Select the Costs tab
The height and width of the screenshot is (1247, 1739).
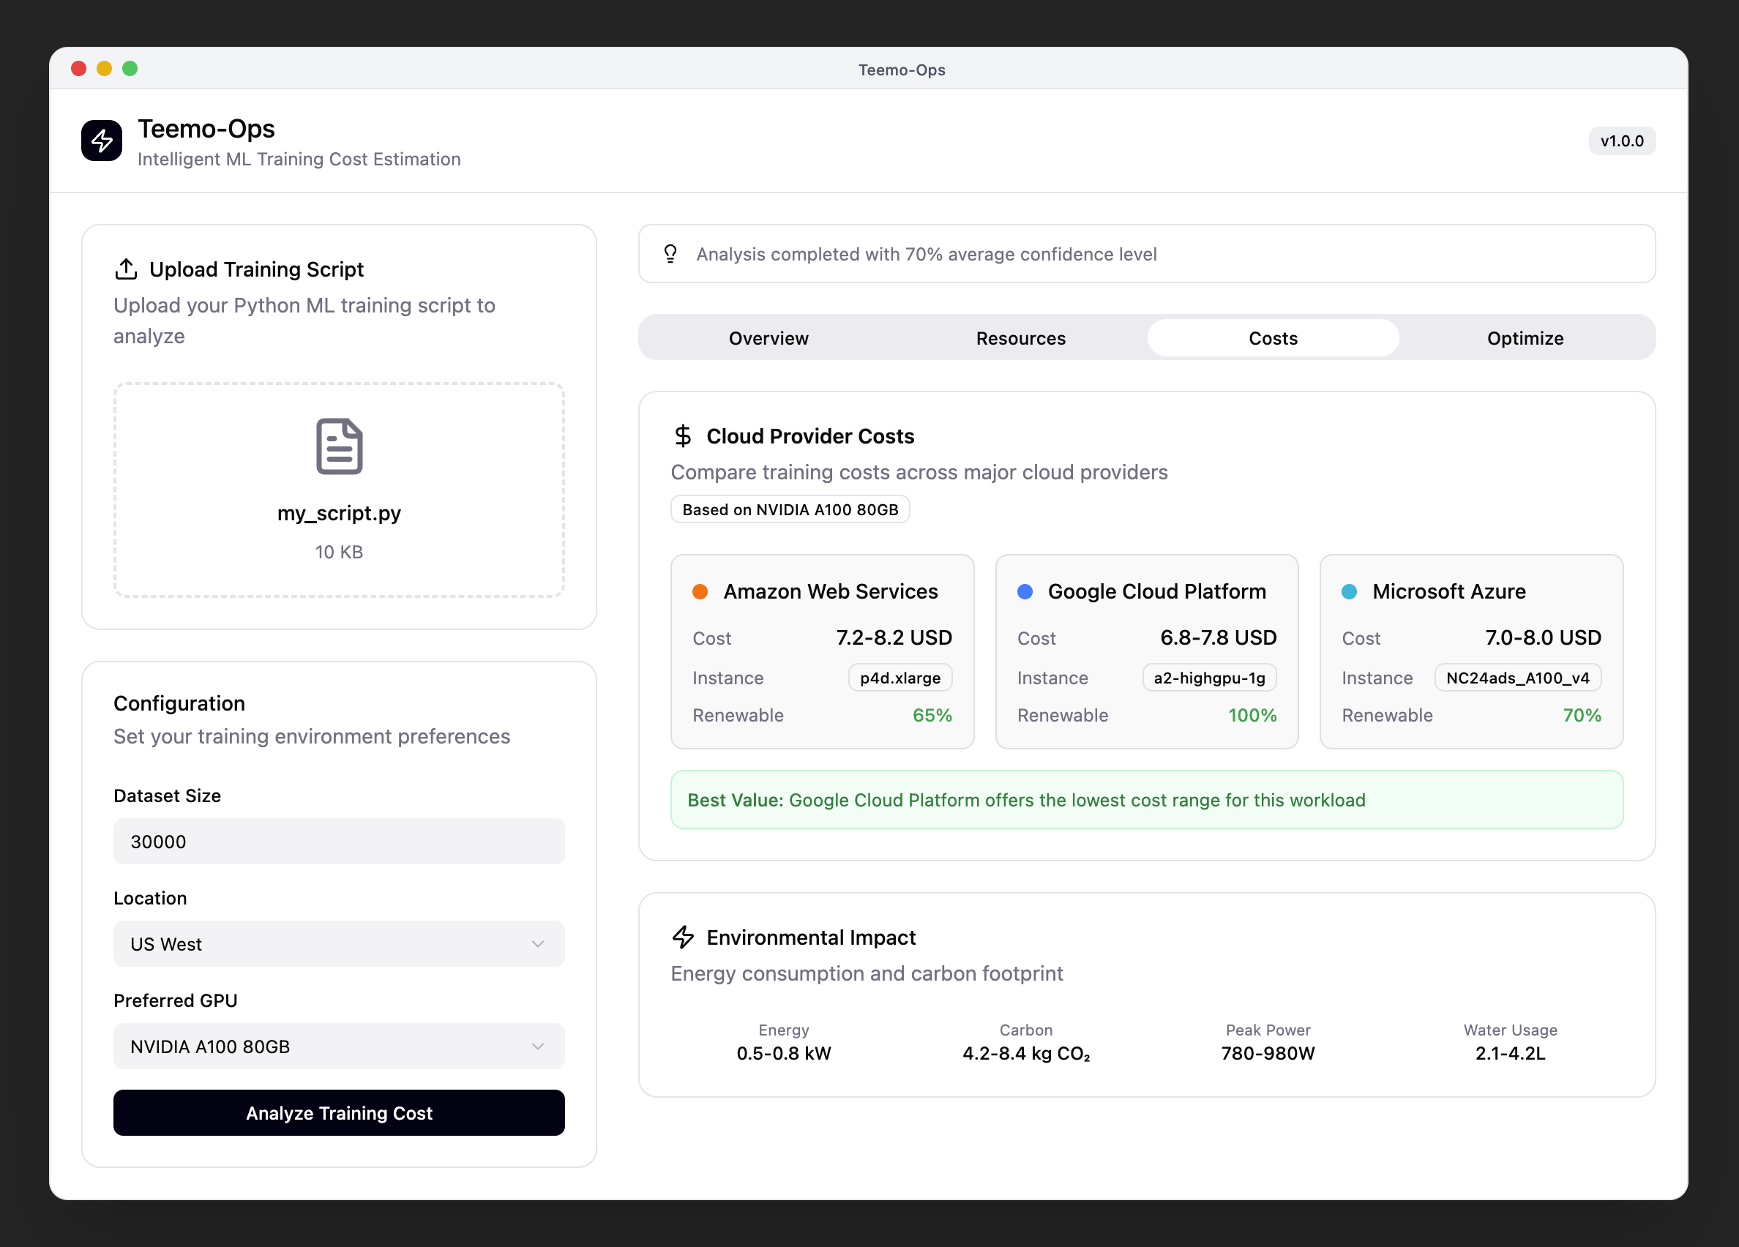tap(1273, 338)
